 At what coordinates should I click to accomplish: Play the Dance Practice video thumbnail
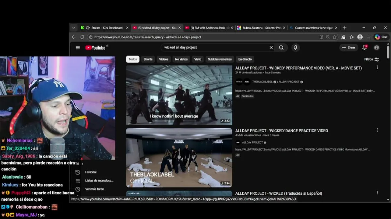[179, 158]
